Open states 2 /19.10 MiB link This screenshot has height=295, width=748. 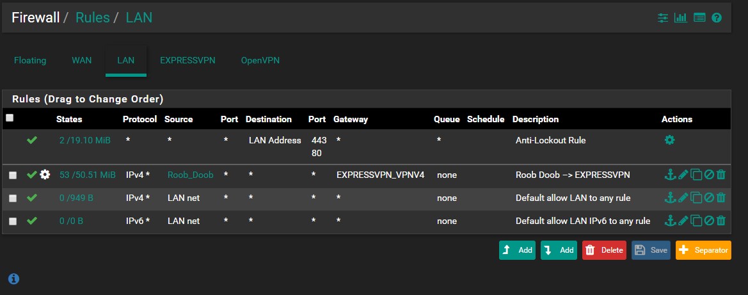pyautogui.click(x=85, y=140)
